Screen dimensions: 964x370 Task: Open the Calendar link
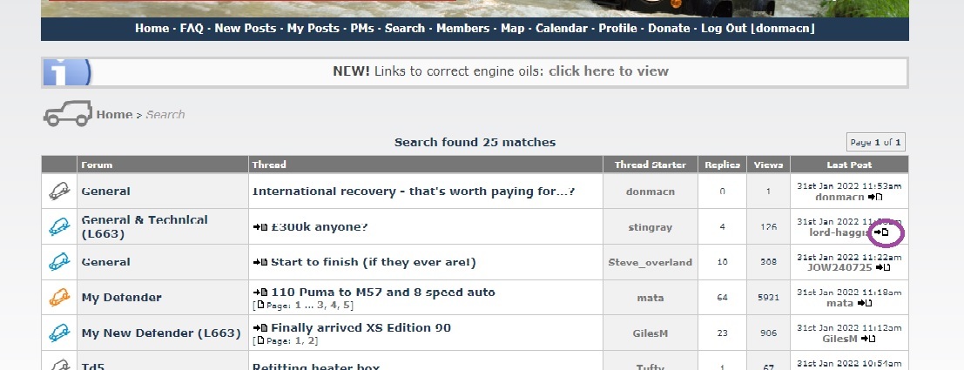pyautogui.click(x=562, y=28)
